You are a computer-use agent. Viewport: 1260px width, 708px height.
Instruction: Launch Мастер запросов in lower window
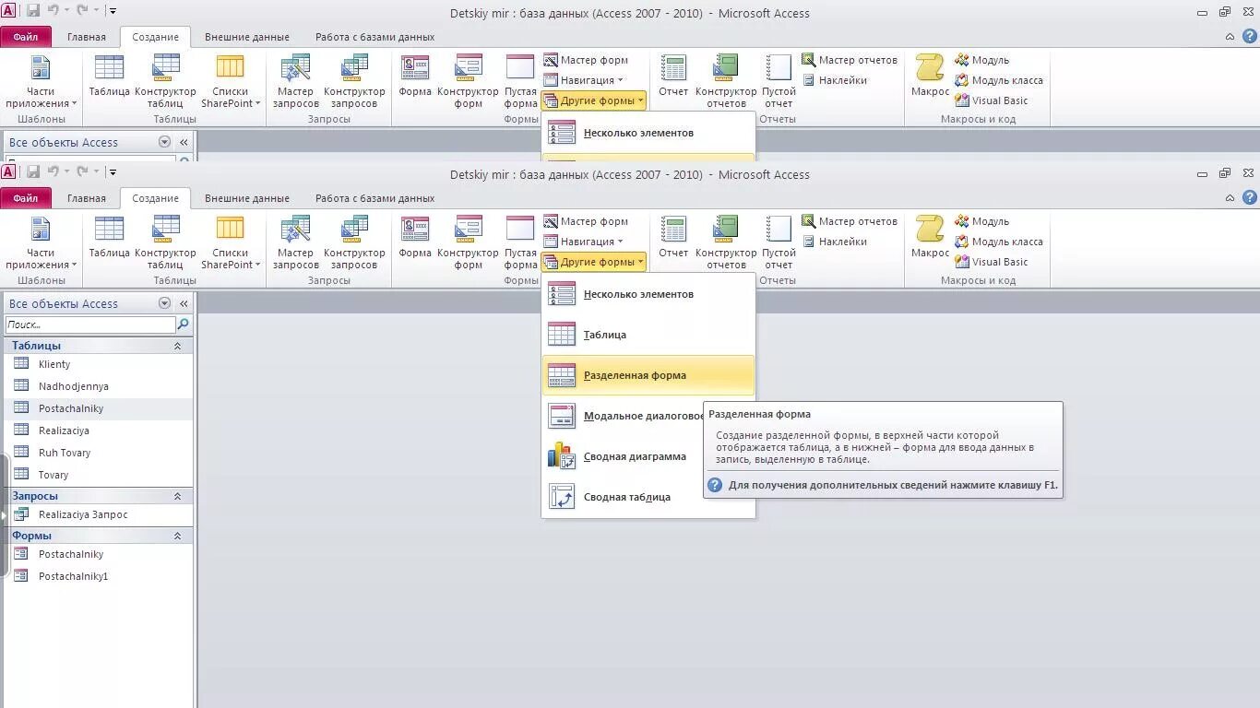pyautogui.click(x=295, y=242)
